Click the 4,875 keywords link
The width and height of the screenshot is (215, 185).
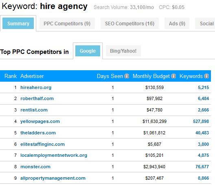203,155
